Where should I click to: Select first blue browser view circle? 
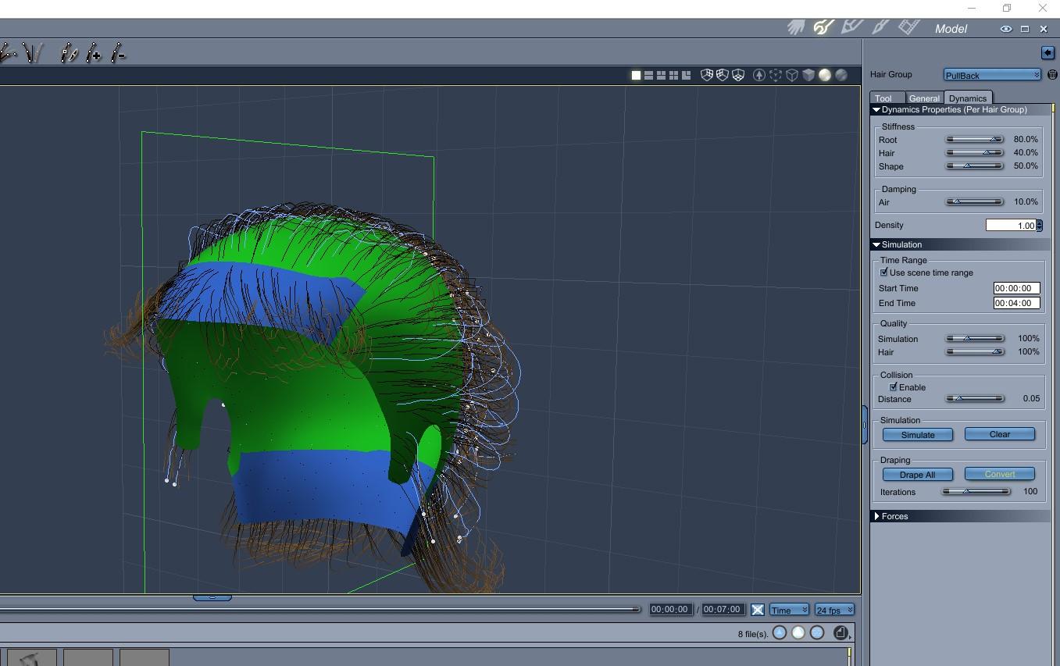pyautogui.click(x=780, y=633)
